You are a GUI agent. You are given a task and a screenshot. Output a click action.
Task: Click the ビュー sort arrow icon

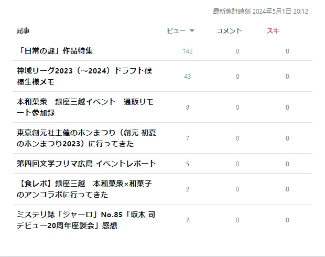click(192, 31)
